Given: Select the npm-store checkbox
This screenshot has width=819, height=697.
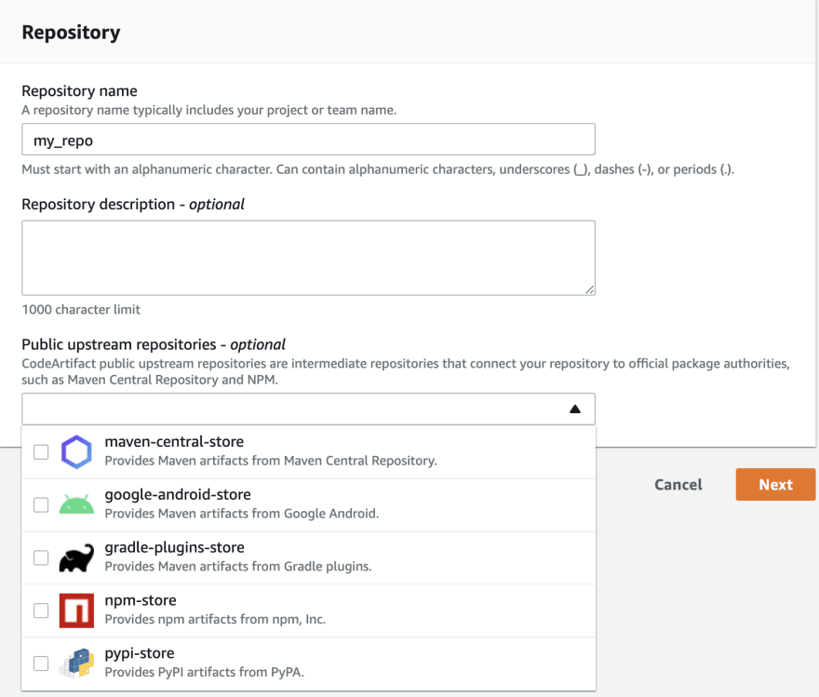Looking at the screenshot, I should coord(41,610).
